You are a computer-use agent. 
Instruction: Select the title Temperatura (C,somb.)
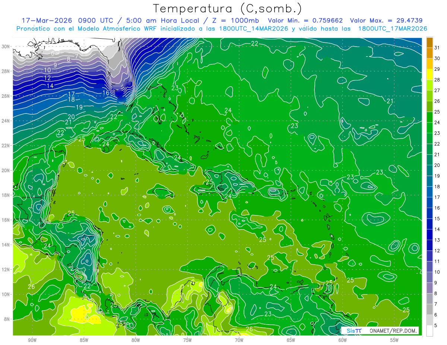228,9
